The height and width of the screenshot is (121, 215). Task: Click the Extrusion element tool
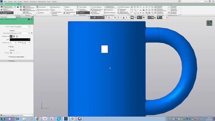(x=29, y=7)
